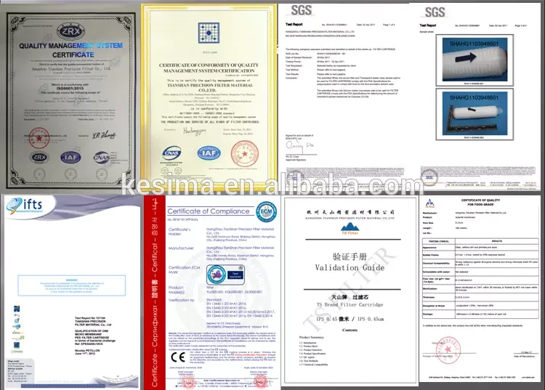The width and height of the screenshot is (545, 390).
Task: Click the small ZRX badge beside the IAF logo
Action: point(39,158)
